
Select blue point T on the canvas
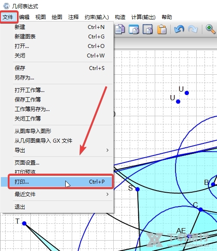[x=24, y=223]
